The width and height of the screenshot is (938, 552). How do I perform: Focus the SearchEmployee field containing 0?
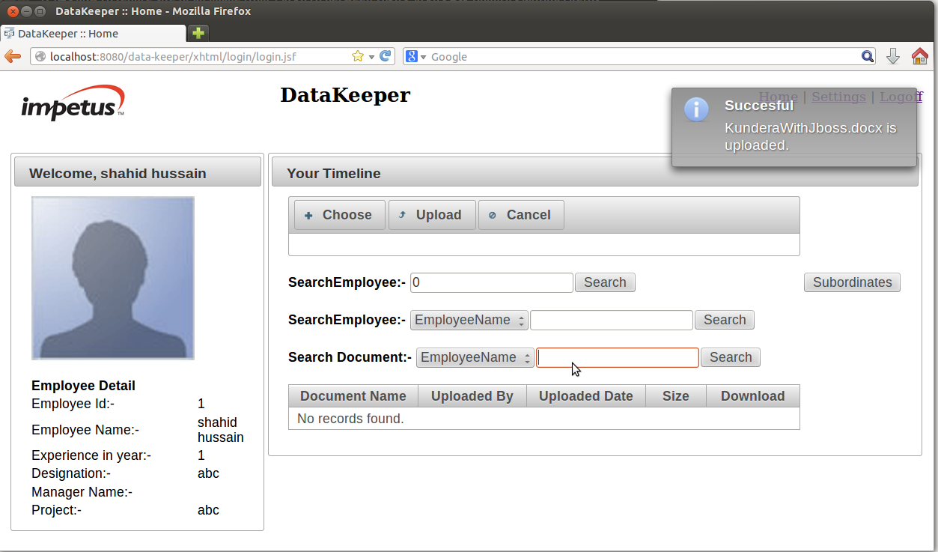point(491,282)
